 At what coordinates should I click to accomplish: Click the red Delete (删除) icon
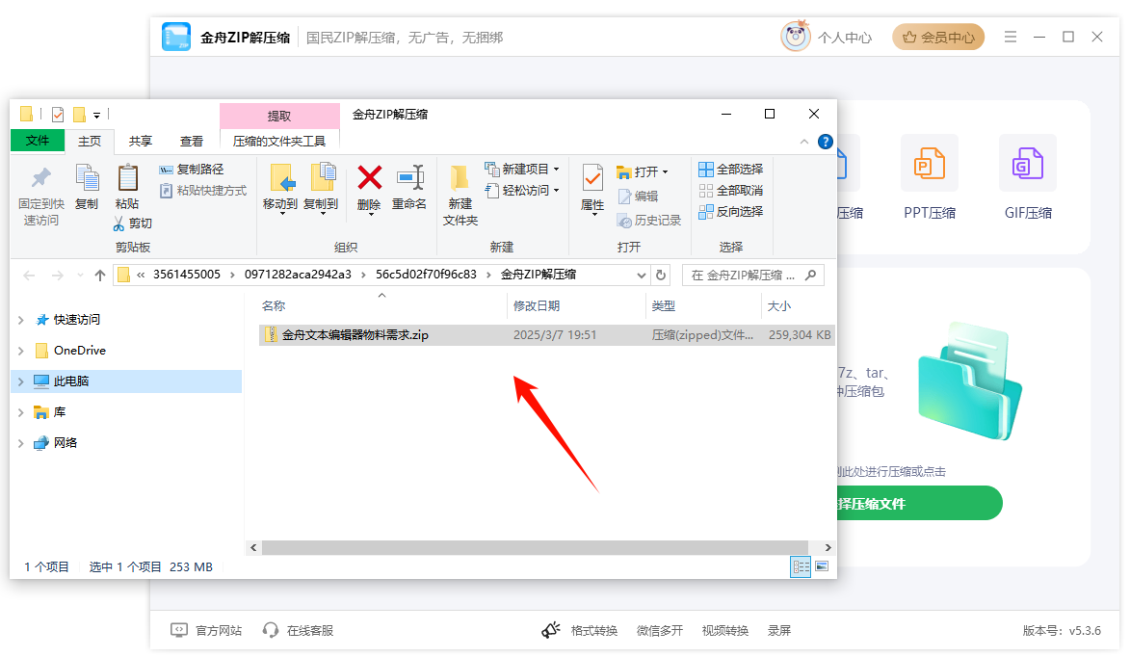coord(370,177)
